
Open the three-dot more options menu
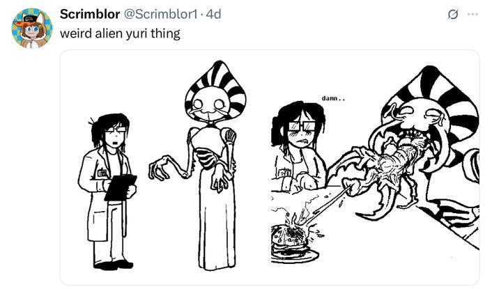(x=473, y=15)
